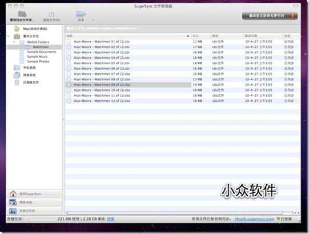
Task: Click the Sample Music folder icon
Action: [22, 57]
